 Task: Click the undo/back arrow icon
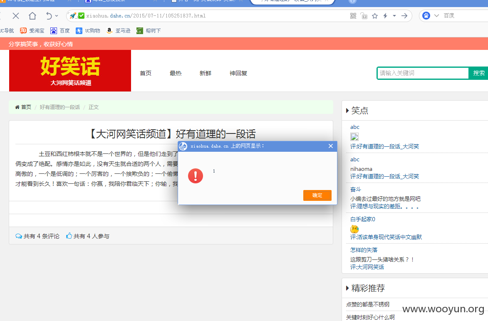pyautogui.click(x=49, y=16)
